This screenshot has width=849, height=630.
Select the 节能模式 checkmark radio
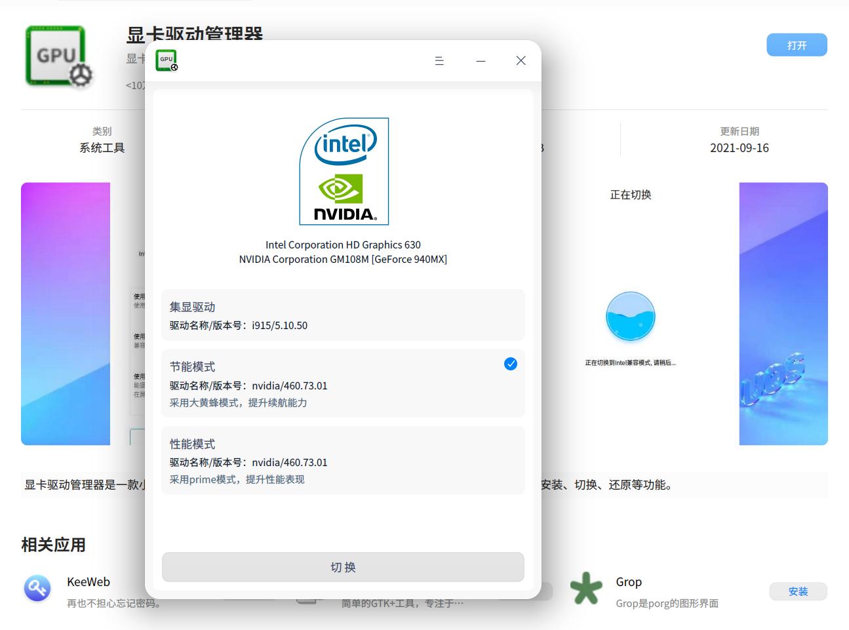(511, 364)
